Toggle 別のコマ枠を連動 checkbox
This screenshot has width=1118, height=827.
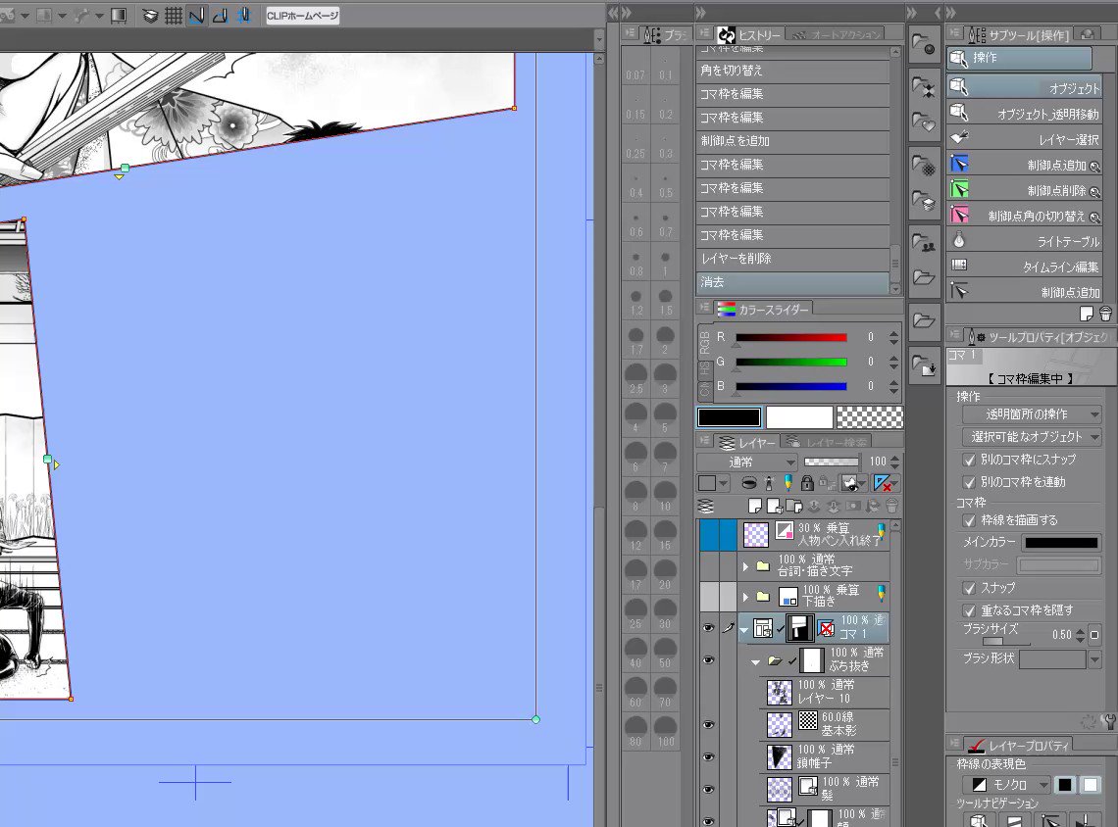point(969,482)
